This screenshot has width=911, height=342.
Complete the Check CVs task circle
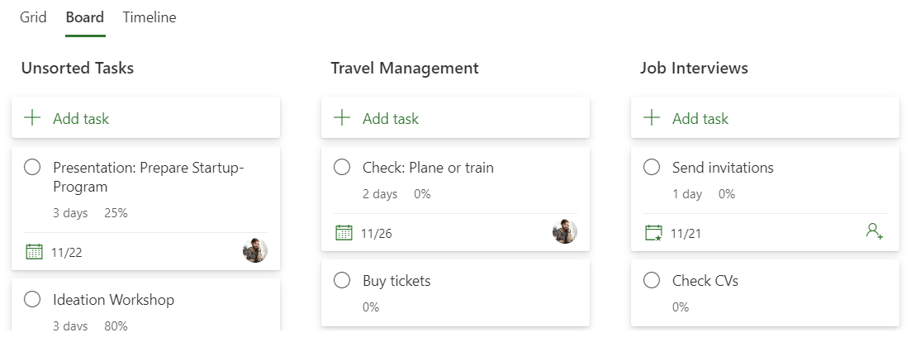[x=652, y=280]
